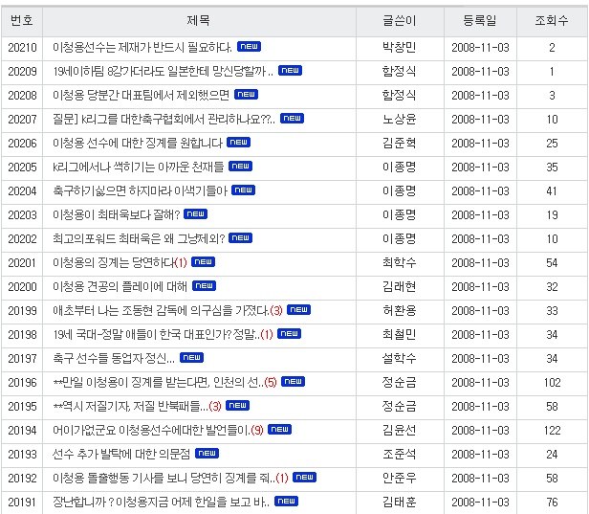Viewport: 589px width, 514px height.
Task: Click new badge on post 20198
Action: [x=289, y=333]
